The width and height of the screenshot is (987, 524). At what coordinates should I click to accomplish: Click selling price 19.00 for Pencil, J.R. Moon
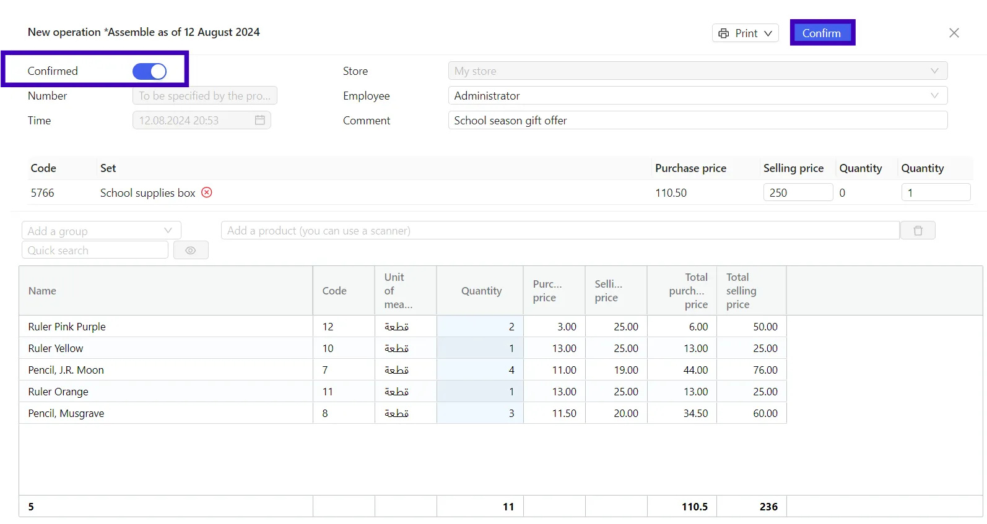click(616, 370)
